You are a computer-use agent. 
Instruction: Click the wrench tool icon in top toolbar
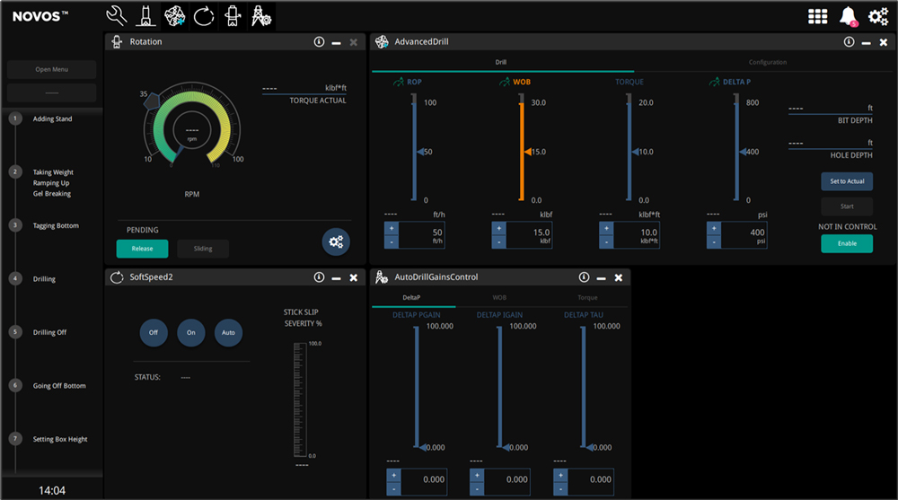[116, 15]
